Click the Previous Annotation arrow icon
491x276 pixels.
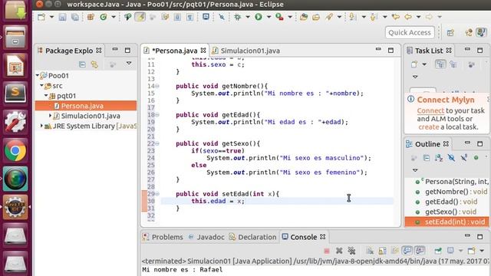point(374,17)
